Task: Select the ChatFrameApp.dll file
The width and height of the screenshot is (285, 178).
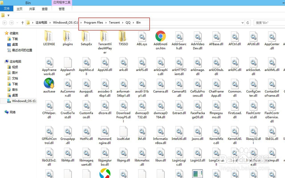Action: (x=216, y=88)
